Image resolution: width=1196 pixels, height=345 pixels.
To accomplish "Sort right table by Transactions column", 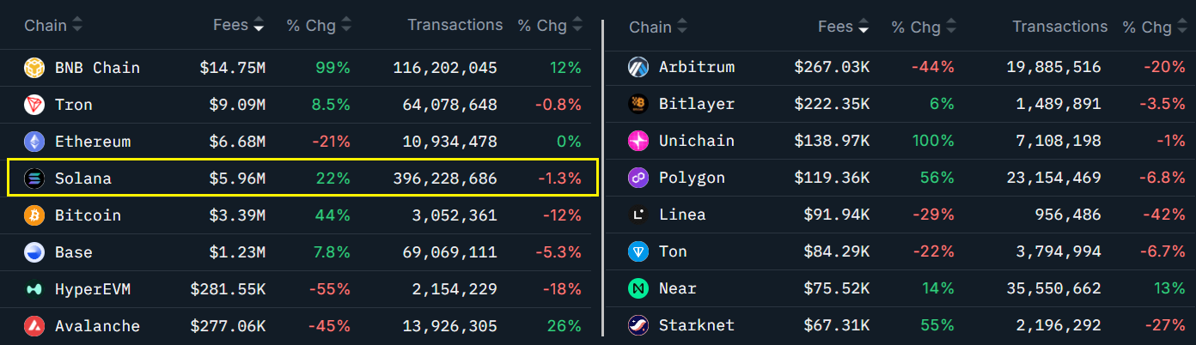I will (1059, 27).
